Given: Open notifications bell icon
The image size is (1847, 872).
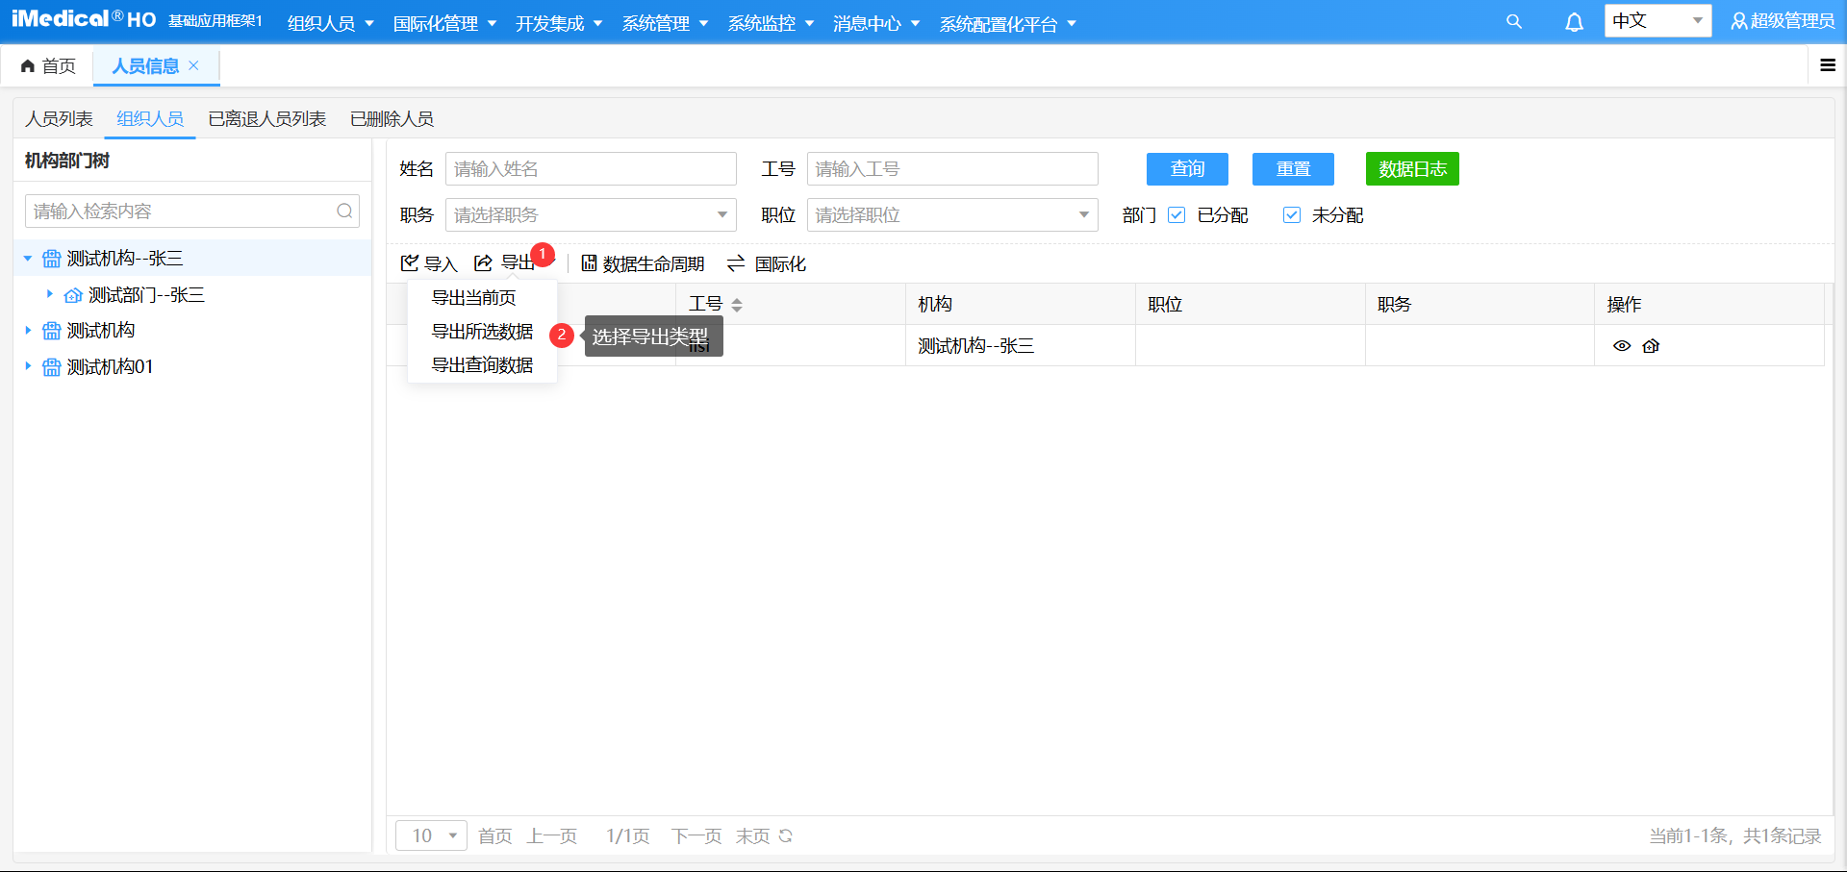Looking at the screenshot, I should pyautogui.click(x=1574, y=22).
